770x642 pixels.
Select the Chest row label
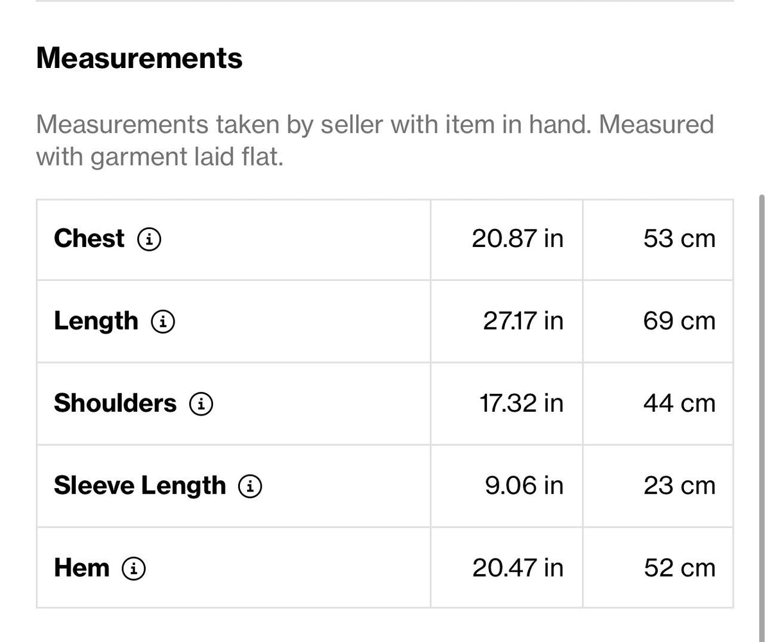click(x=89, y=239)
